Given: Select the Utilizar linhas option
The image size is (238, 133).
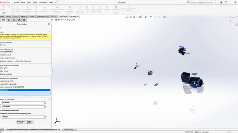Looking at the screenshot, I should [4, 71].
